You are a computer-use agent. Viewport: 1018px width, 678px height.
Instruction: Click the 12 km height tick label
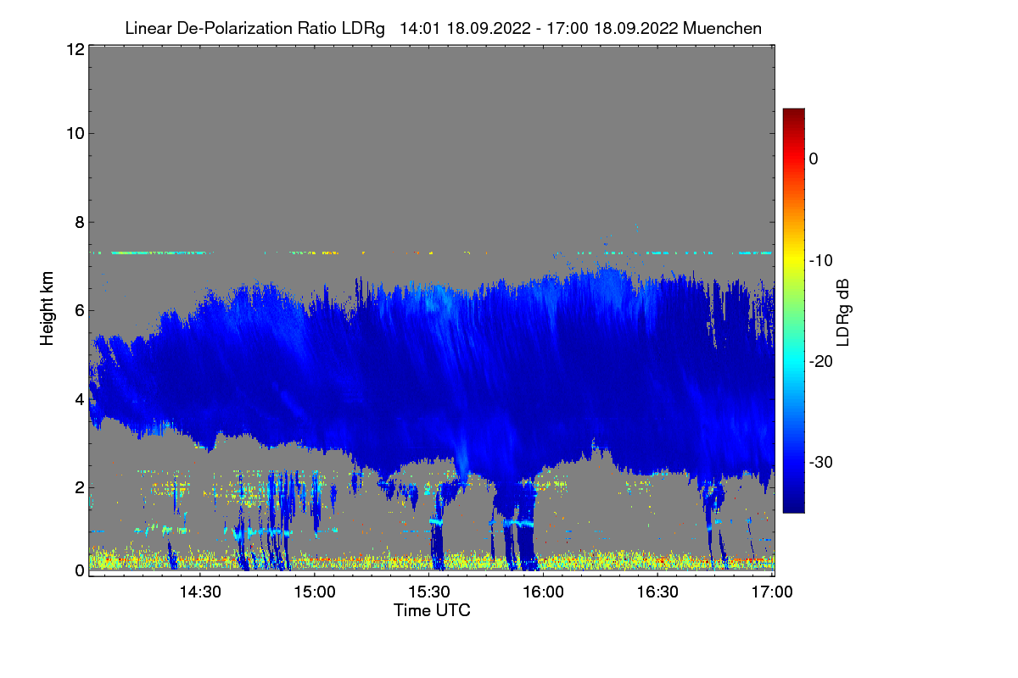75,49
